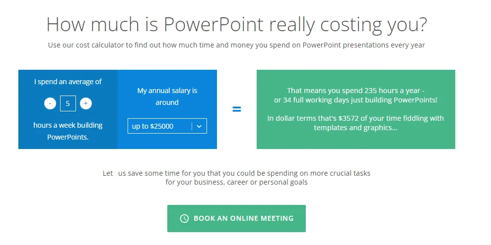The image size is (491, 245).
Task: Open the annual salary dropdown
Action: 167,126
